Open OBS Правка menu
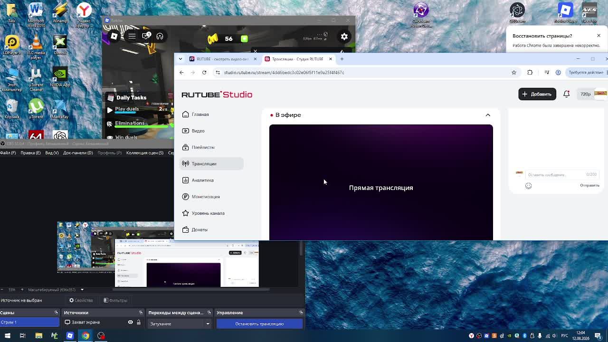This screenshot has width=608, height=342. 30,153
